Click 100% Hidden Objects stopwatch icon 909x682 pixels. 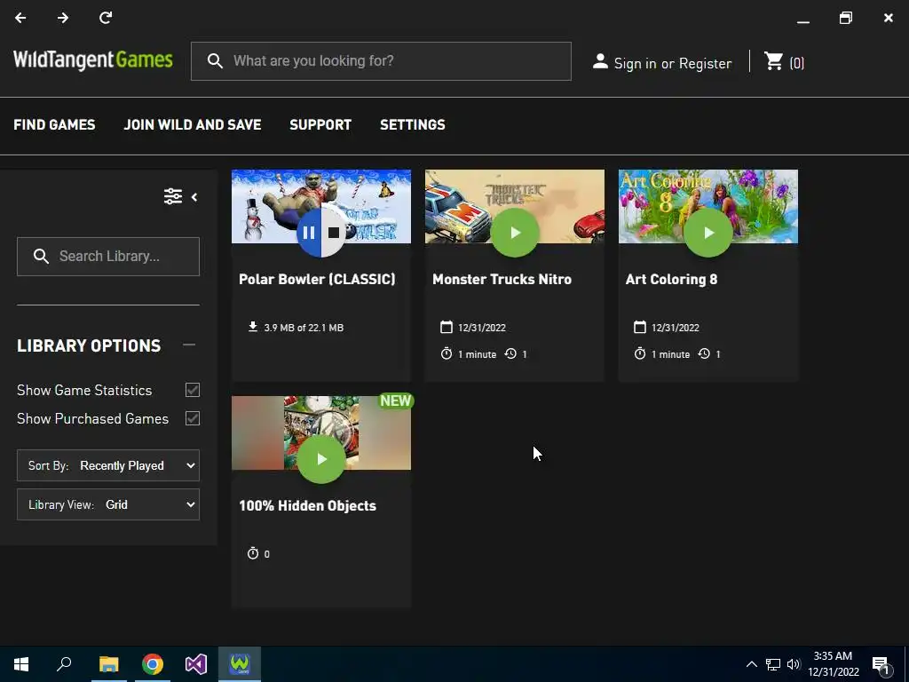pyautogui.click(x=253, y=553)
